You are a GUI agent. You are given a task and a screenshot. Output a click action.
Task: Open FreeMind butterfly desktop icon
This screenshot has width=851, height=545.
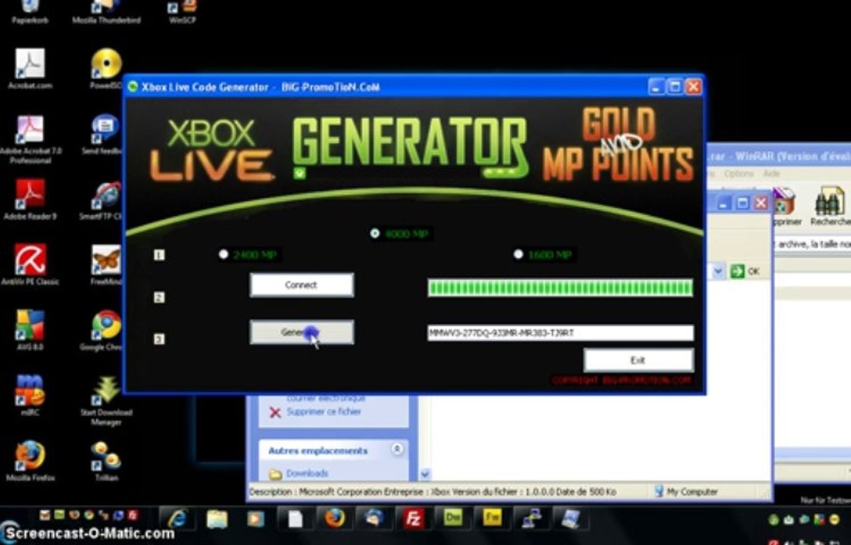tap(106, 265)
